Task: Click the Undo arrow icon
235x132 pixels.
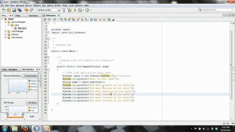Action: click(x=26, y=10)
